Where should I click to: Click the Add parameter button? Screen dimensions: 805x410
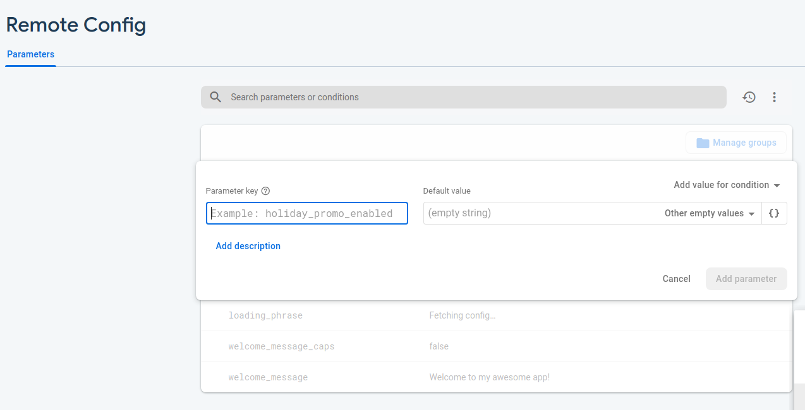point(746,279)
